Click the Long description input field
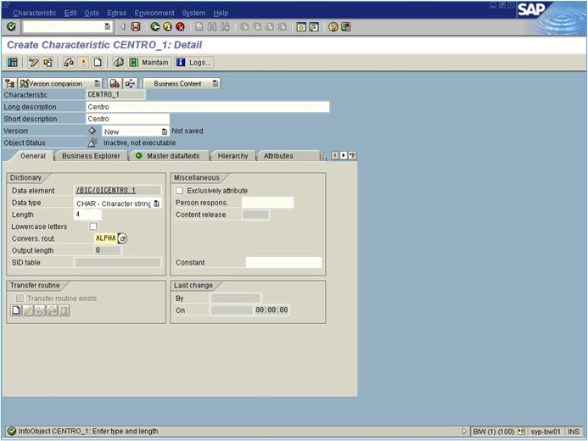588x441 pixels. [x=207, y=107]
